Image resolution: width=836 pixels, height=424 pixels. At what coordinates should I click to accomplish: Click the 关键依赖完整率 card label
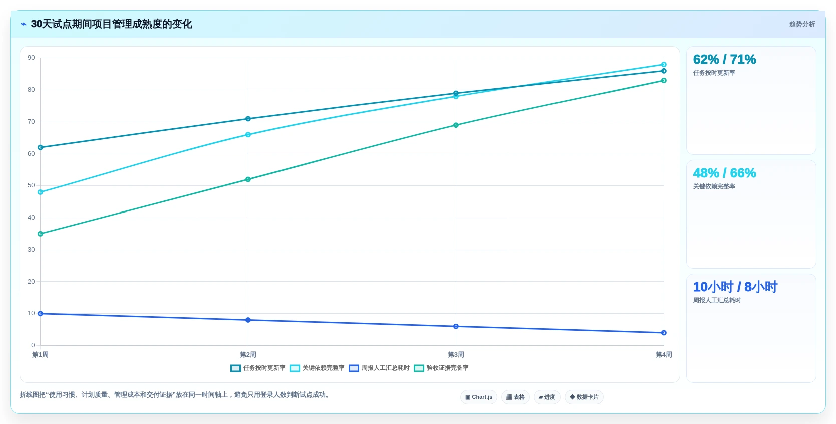(714, 187)
